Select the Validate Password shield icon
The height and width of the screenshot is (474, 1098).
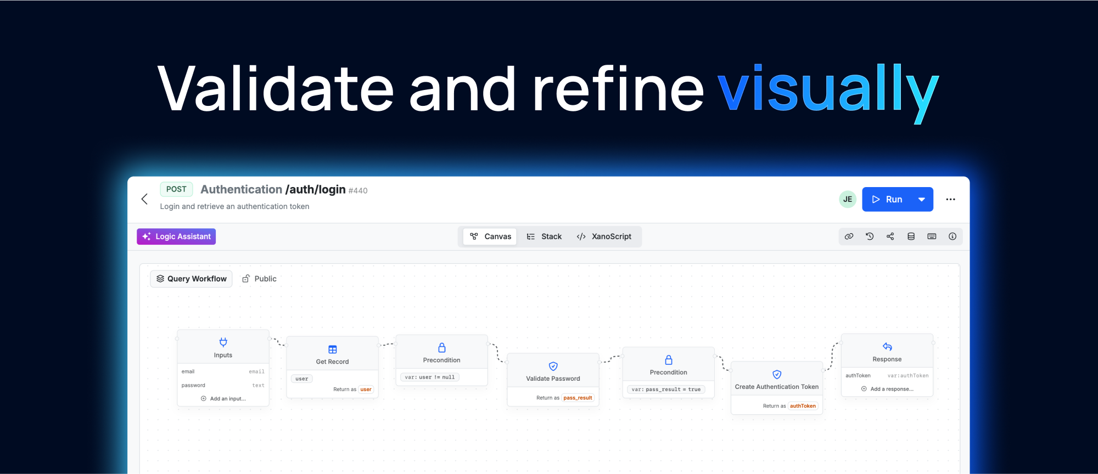pos(553,366)
